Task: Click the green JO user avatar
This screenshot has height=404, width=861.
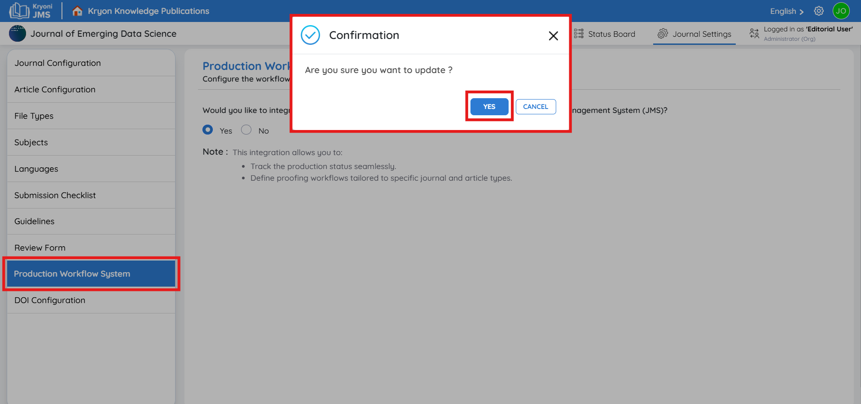Action: click(x=841, y=11)
